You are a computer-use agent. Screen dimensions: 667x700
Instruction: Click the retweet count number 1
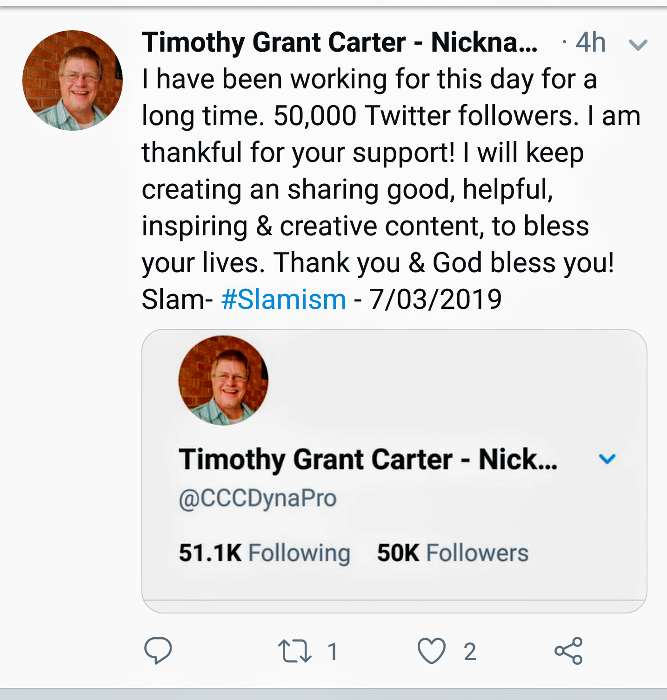pyautogui.click(x=332, y=651)
